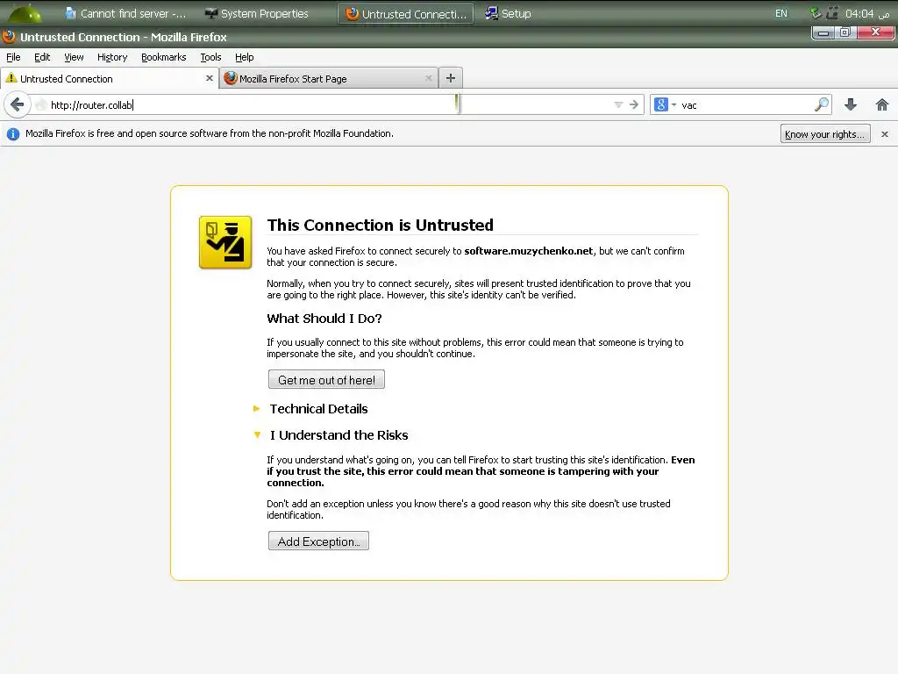Image resolution: width=898 pixels, height=674 pixels.
Task: Open the green start menu icon
Action: [x=25, y=12]
